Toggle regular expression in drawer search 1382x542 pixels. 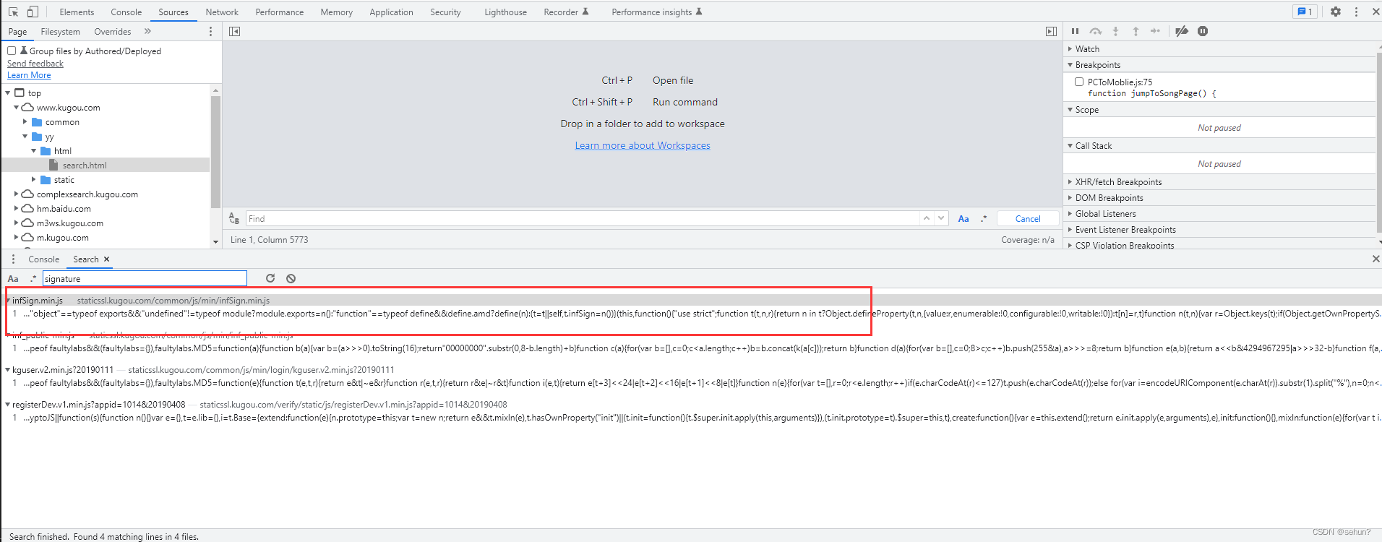click(x=33, y=278)
